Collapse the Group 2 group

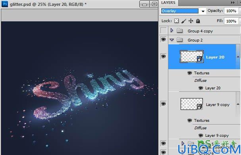pos(172,40)
